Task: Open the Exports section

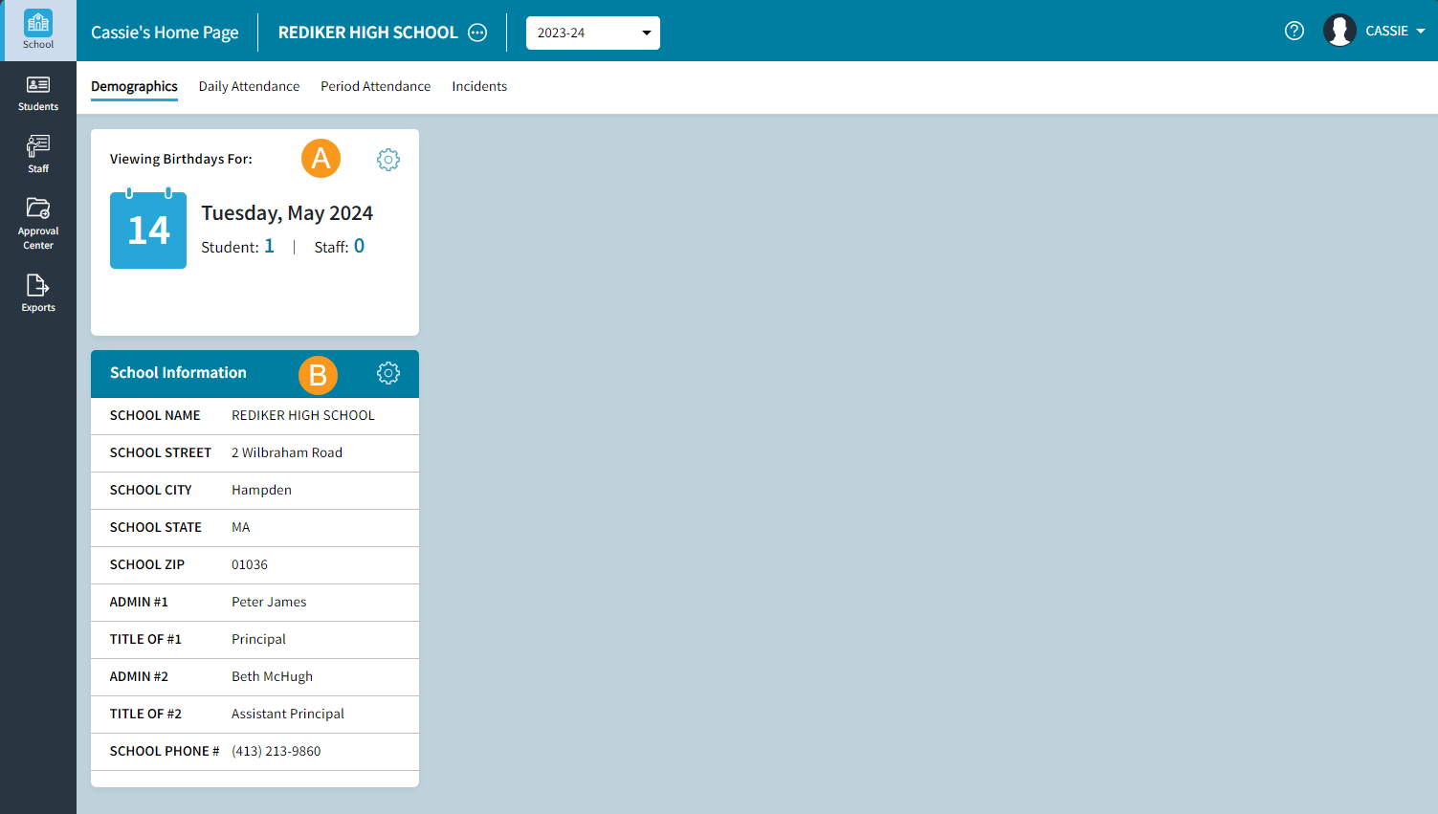Action: click(x=38, y=292)
